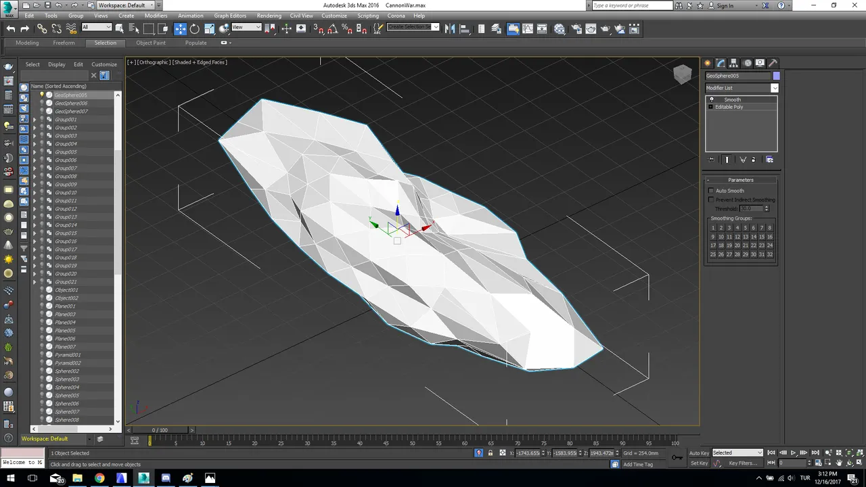The width and height of the screenshot is (866, 487).
Task: Open the Motion command panel tab
Action: (748, 63)
